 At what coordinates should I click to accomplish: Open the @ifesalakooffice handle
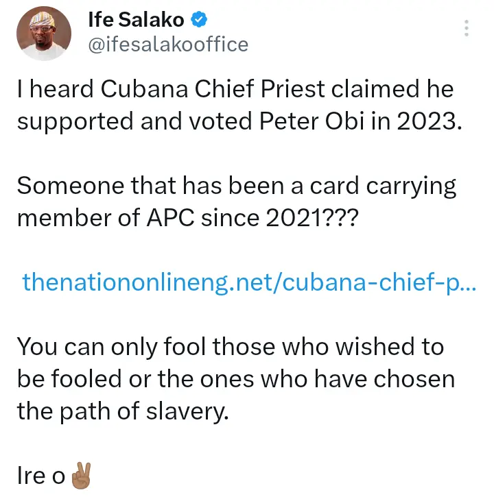click(x=168, y=45)
